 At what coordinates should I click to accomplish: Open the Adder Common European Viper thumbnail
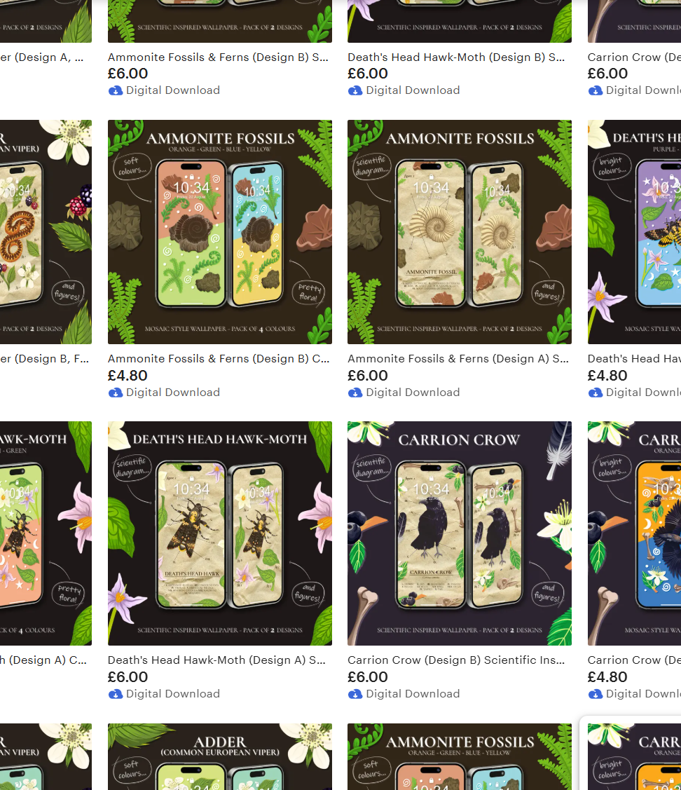tap(219, 757)
